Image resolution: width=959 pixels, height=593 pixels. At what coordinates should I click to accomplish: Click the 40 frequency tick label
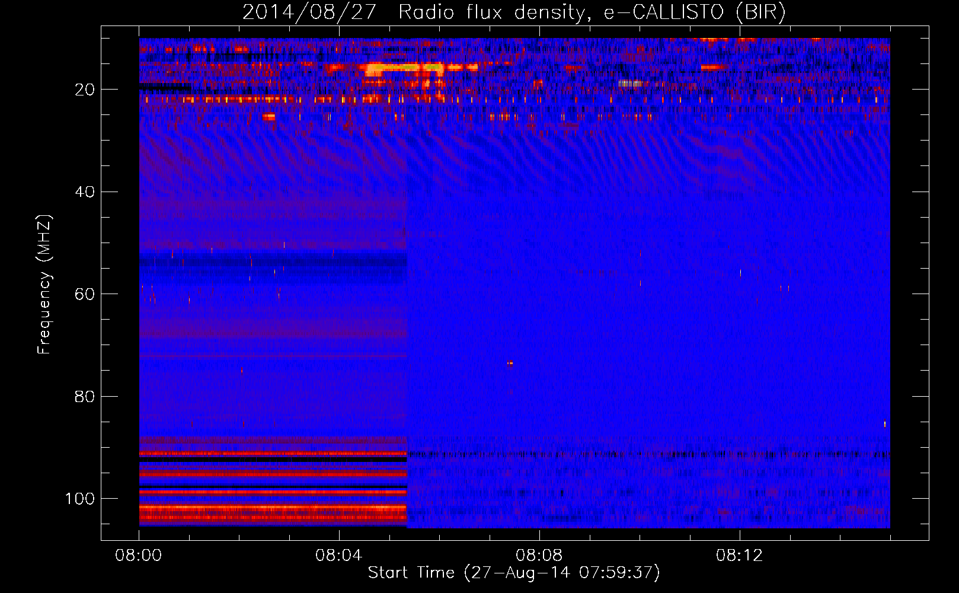(x=85, y=192)
